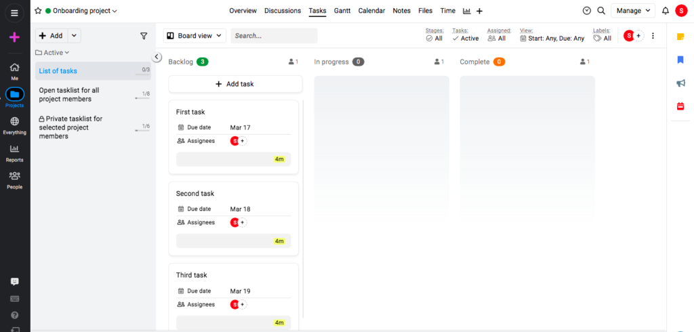Image resolution: width=694 pixels, height=332 pixels.
Task: Open the Onboarding project dropdown
Action: point(85,11)
